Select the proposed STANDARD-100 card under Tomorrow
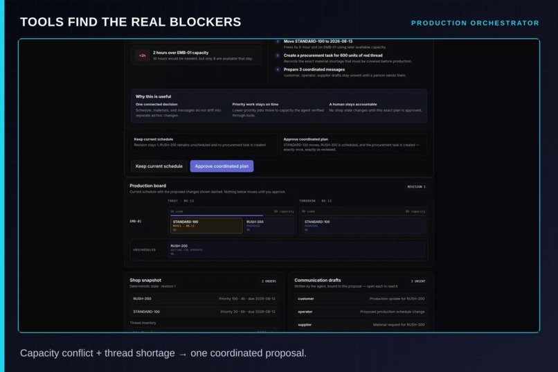The width and height of the screenshot is (558, 372). click(x=363, y=226)
